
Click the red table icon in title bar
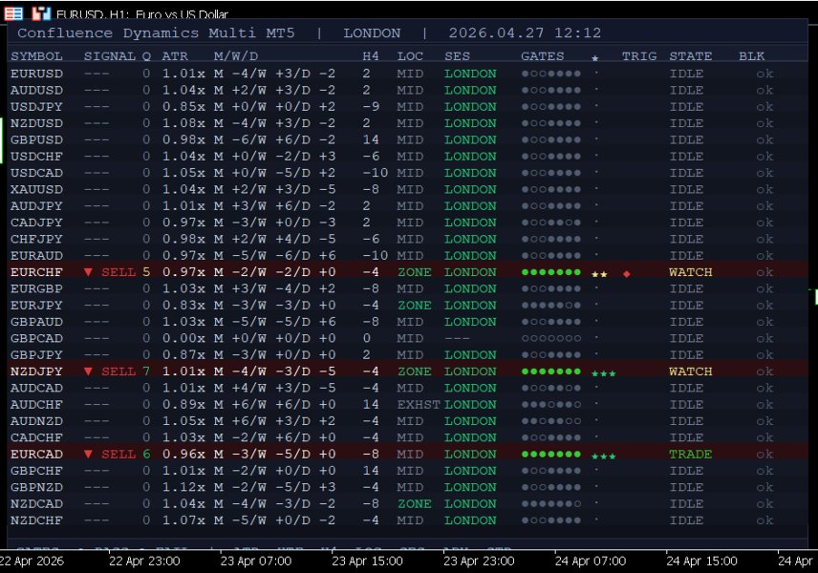tap(13, 13)
